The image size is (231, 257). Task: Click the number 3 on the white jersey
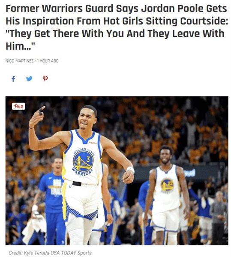pyautogui.click(x=88, y=159)
